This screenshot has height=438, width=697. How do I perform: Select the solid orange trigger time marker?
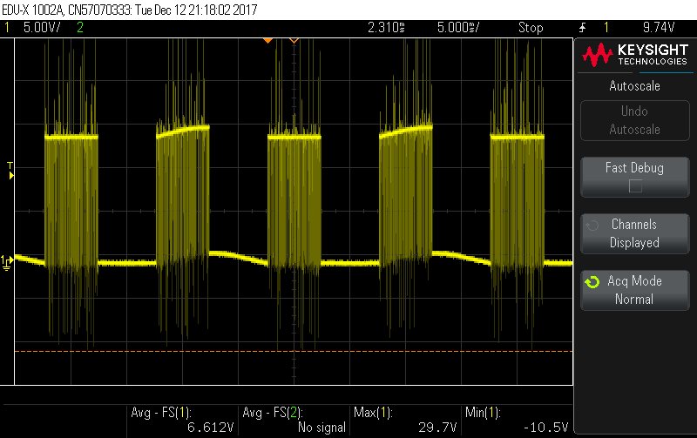coord(267,41)
